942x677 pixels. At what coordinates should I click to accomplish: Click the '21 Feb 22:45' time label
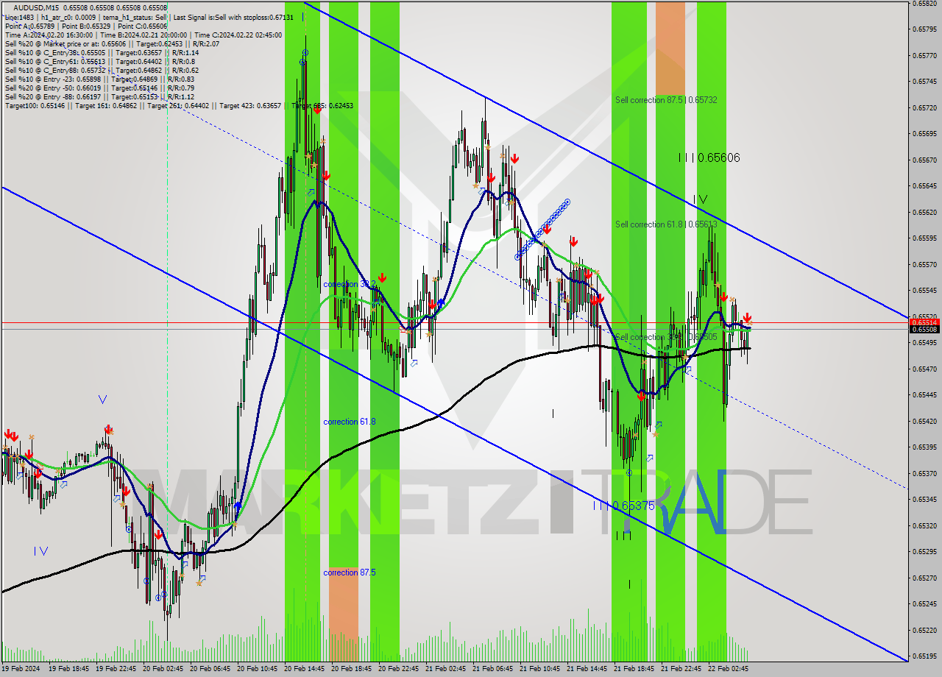[x=681, y=669]
